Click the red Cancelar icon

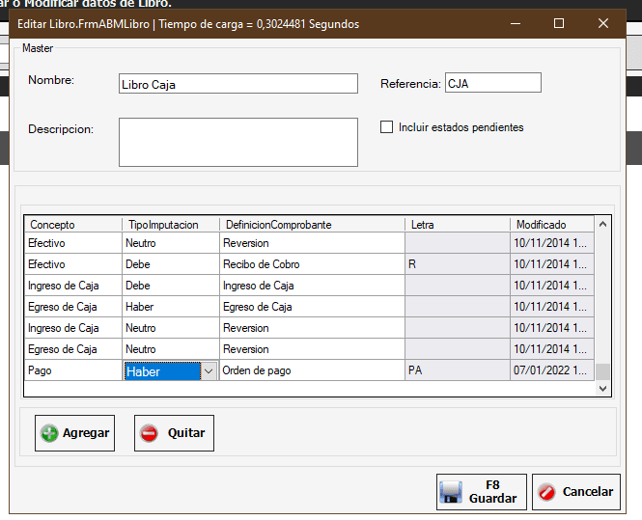coord(546,492)
